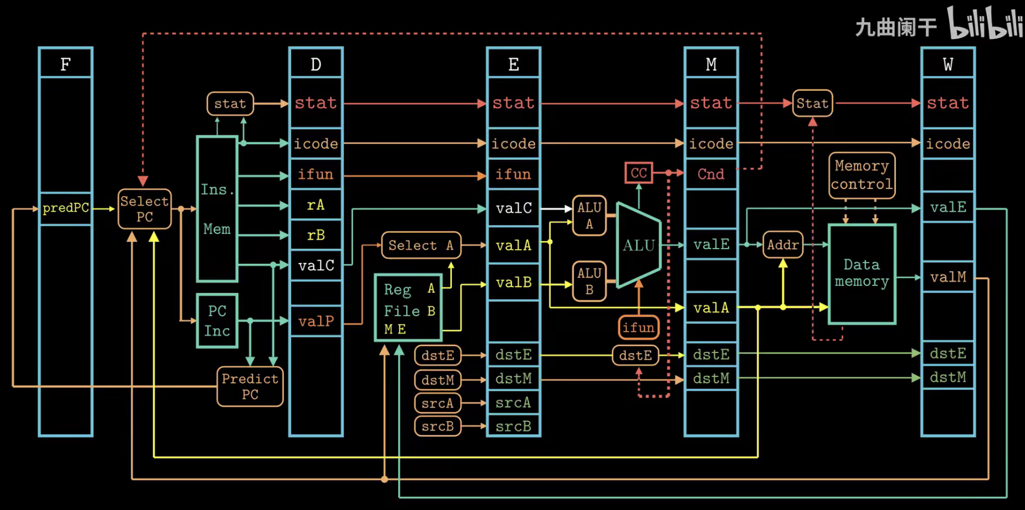Click the ifun field in E register

coord(514,174)
